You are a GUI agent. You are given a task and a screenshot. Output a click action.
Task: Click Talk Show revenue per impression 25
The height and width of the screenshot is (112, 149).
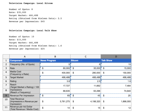pyautogui.click(x=116, y=96)
